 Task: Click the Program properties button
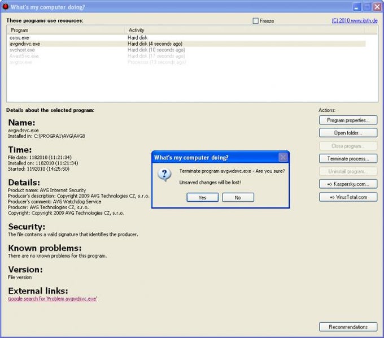point(348,120)
